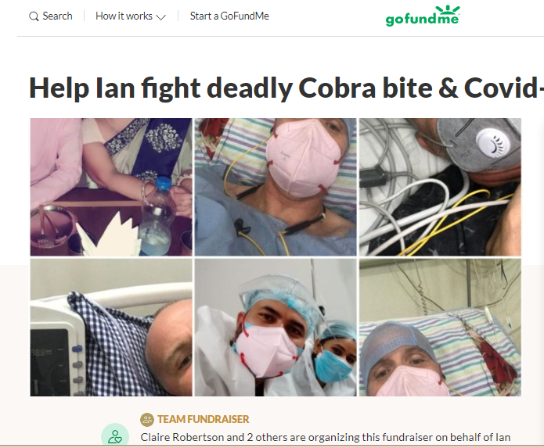This screenshot has width=544, height=448.
Task: Open photo with checkered pillow and monitor
Action: tap(111, 328)
